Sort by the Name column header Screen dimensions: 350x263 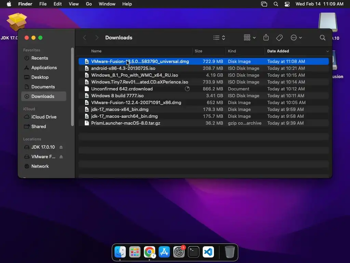click(96, 51)
